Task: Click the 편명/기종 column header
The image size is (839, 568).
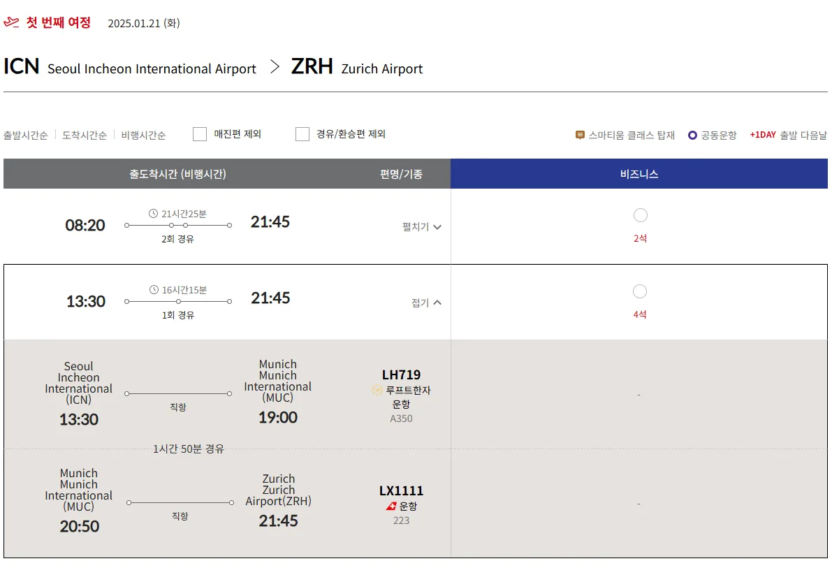Action: [401, 174]
